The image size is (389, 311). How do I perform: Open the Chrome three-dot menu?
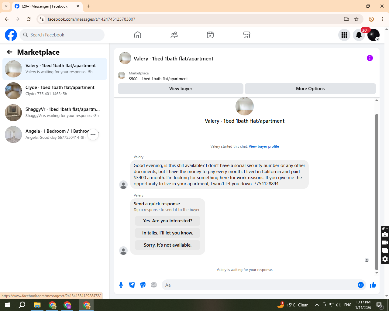pyautogui.click(x=382, y=19)
